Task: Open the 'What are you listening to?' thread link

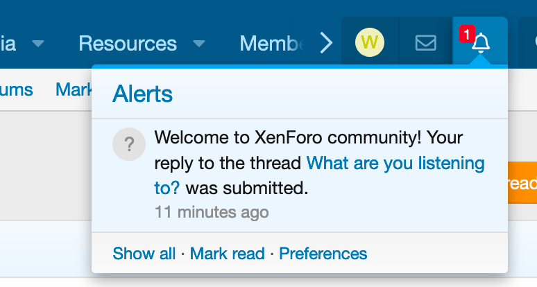Action: [x=395, y=163]
